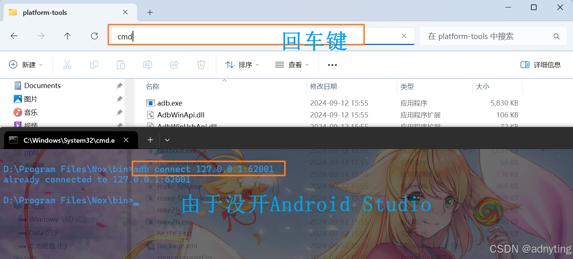Sort by the Size (大小) column
Viewport: 573px width, 259px height.
483,87
